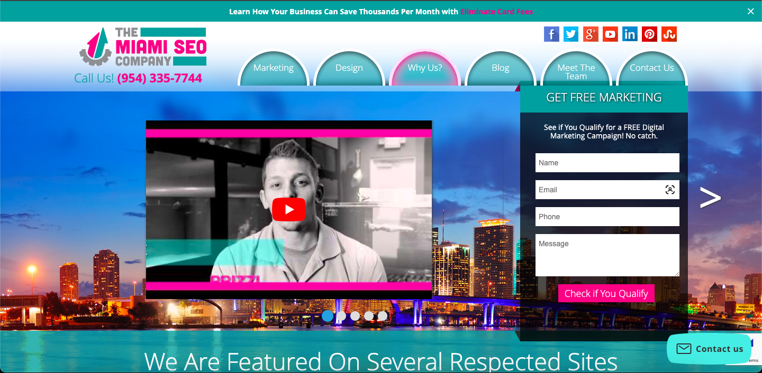Viewport: 762px width, 373px height.
Task: Submit the Check if You Qualify button
Action: (x=606, y=293)
